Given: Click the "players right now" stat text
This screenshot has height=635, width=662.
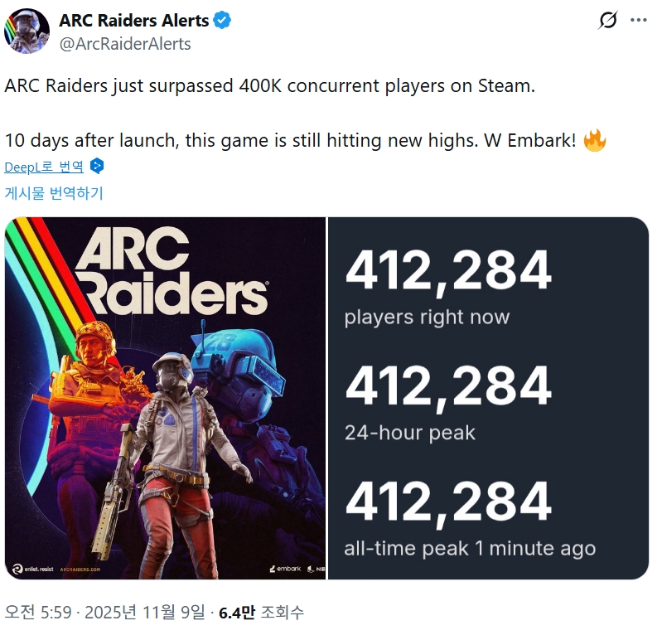Looking at the screenshot, I should tap(427, 317).
